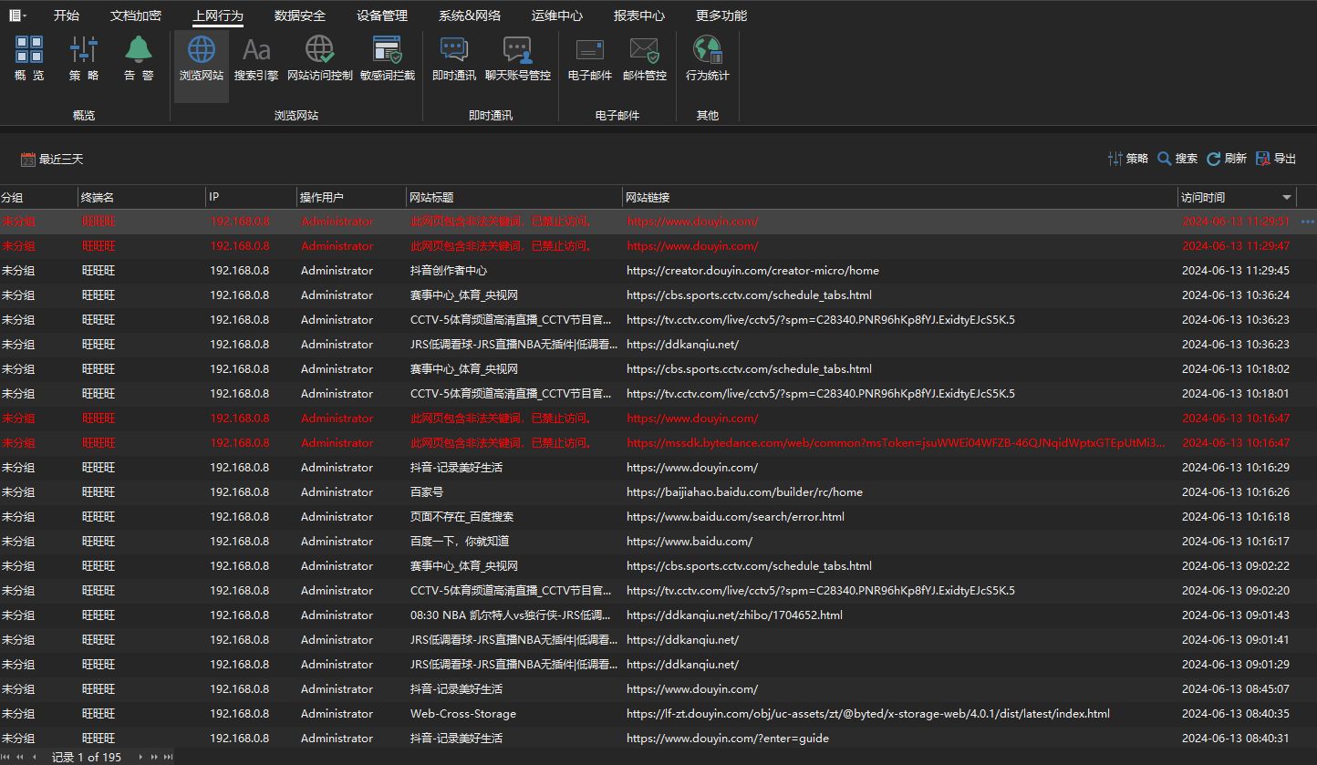The image size is (1317, 765).
Task: Toggle sort arrow on 访问时间 column
Action: point(1287,198)
